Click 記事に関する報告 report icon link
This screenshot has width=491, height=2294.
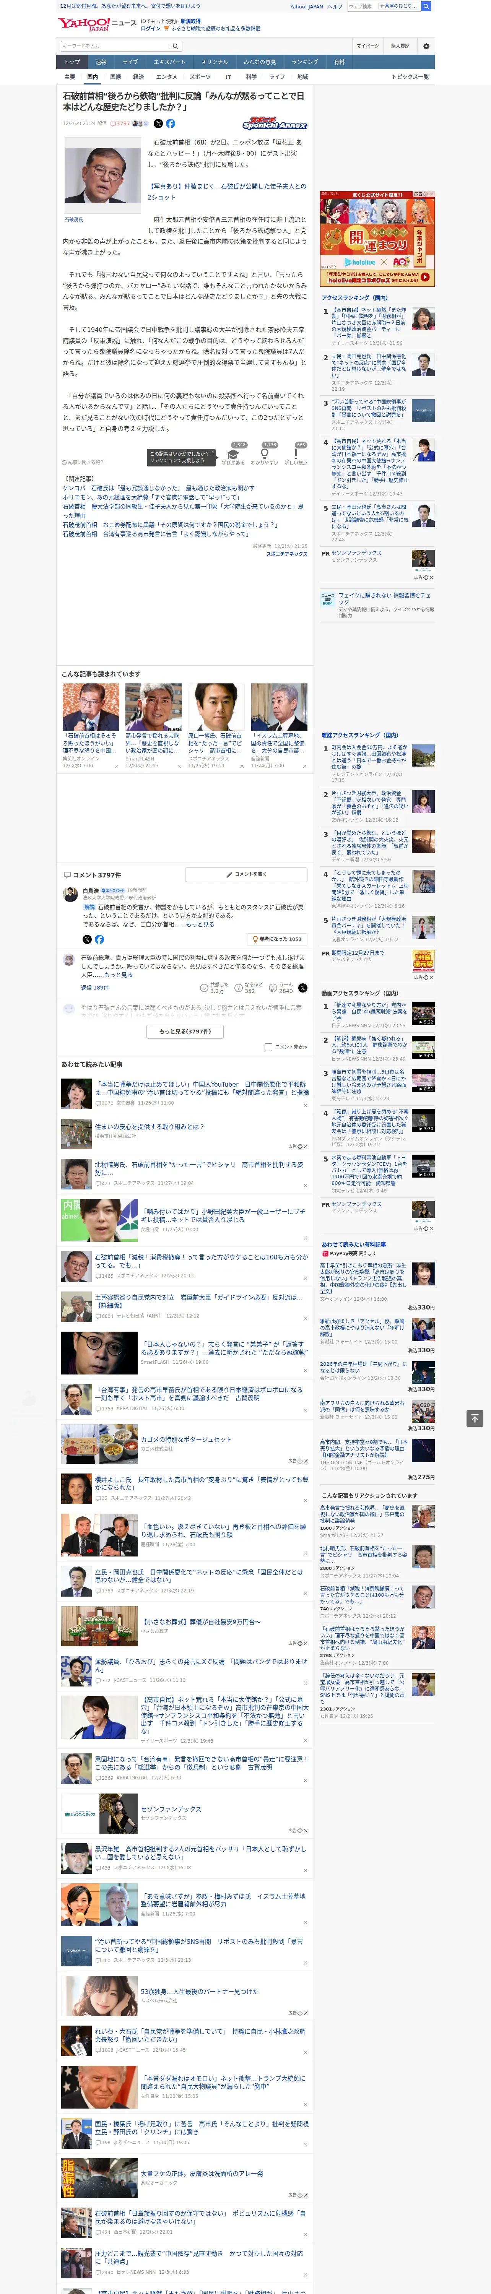(x=84, y=462)
